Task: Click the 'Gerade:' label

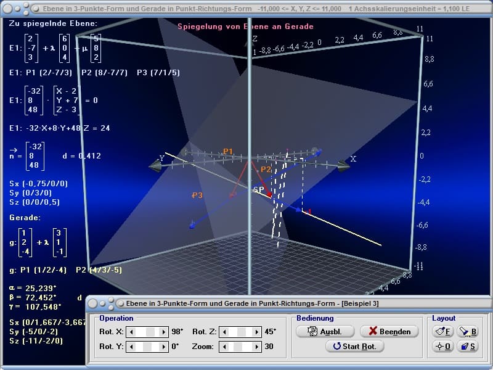Action: click(25, 218)
